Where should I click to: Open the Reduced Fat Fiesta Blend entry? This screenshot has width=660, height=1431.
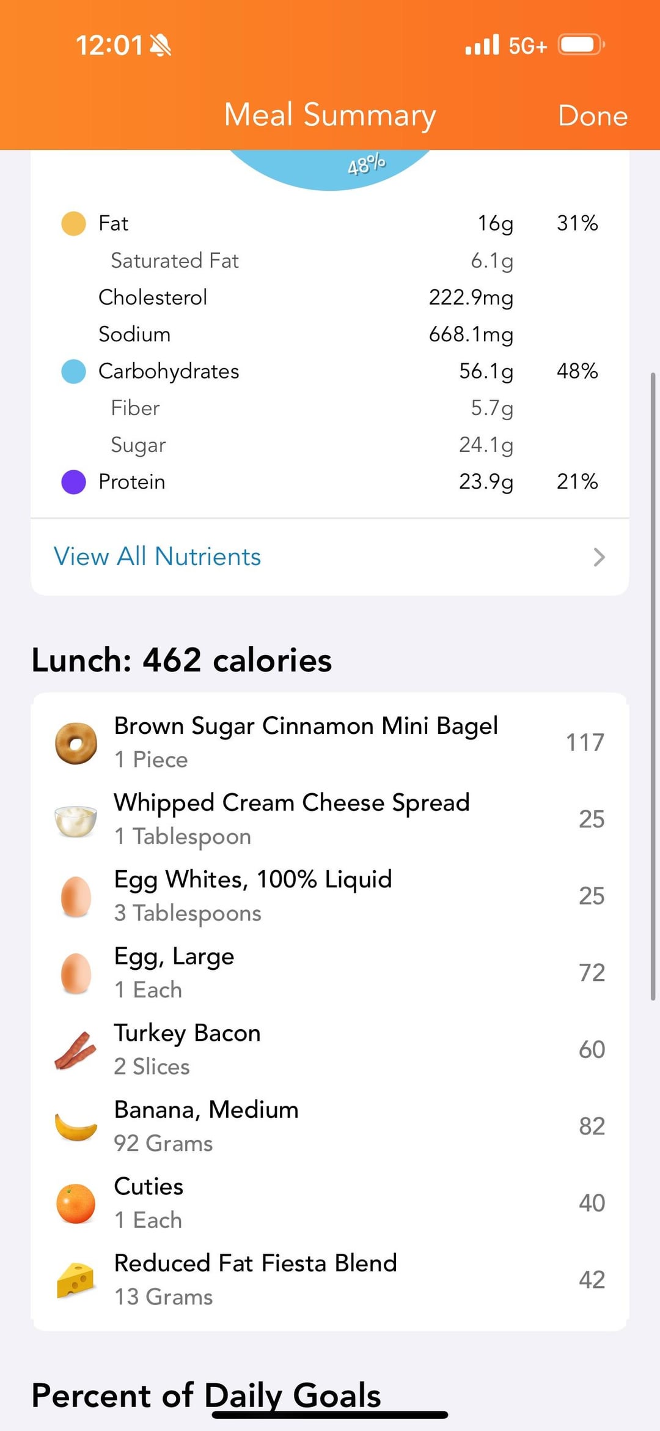pos(255,1263)
